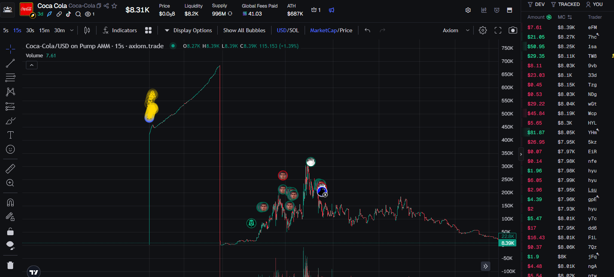Click the white avatar bubble at chart peak
This screenshot has height=277, width=614.
click(x=311, y=162)
